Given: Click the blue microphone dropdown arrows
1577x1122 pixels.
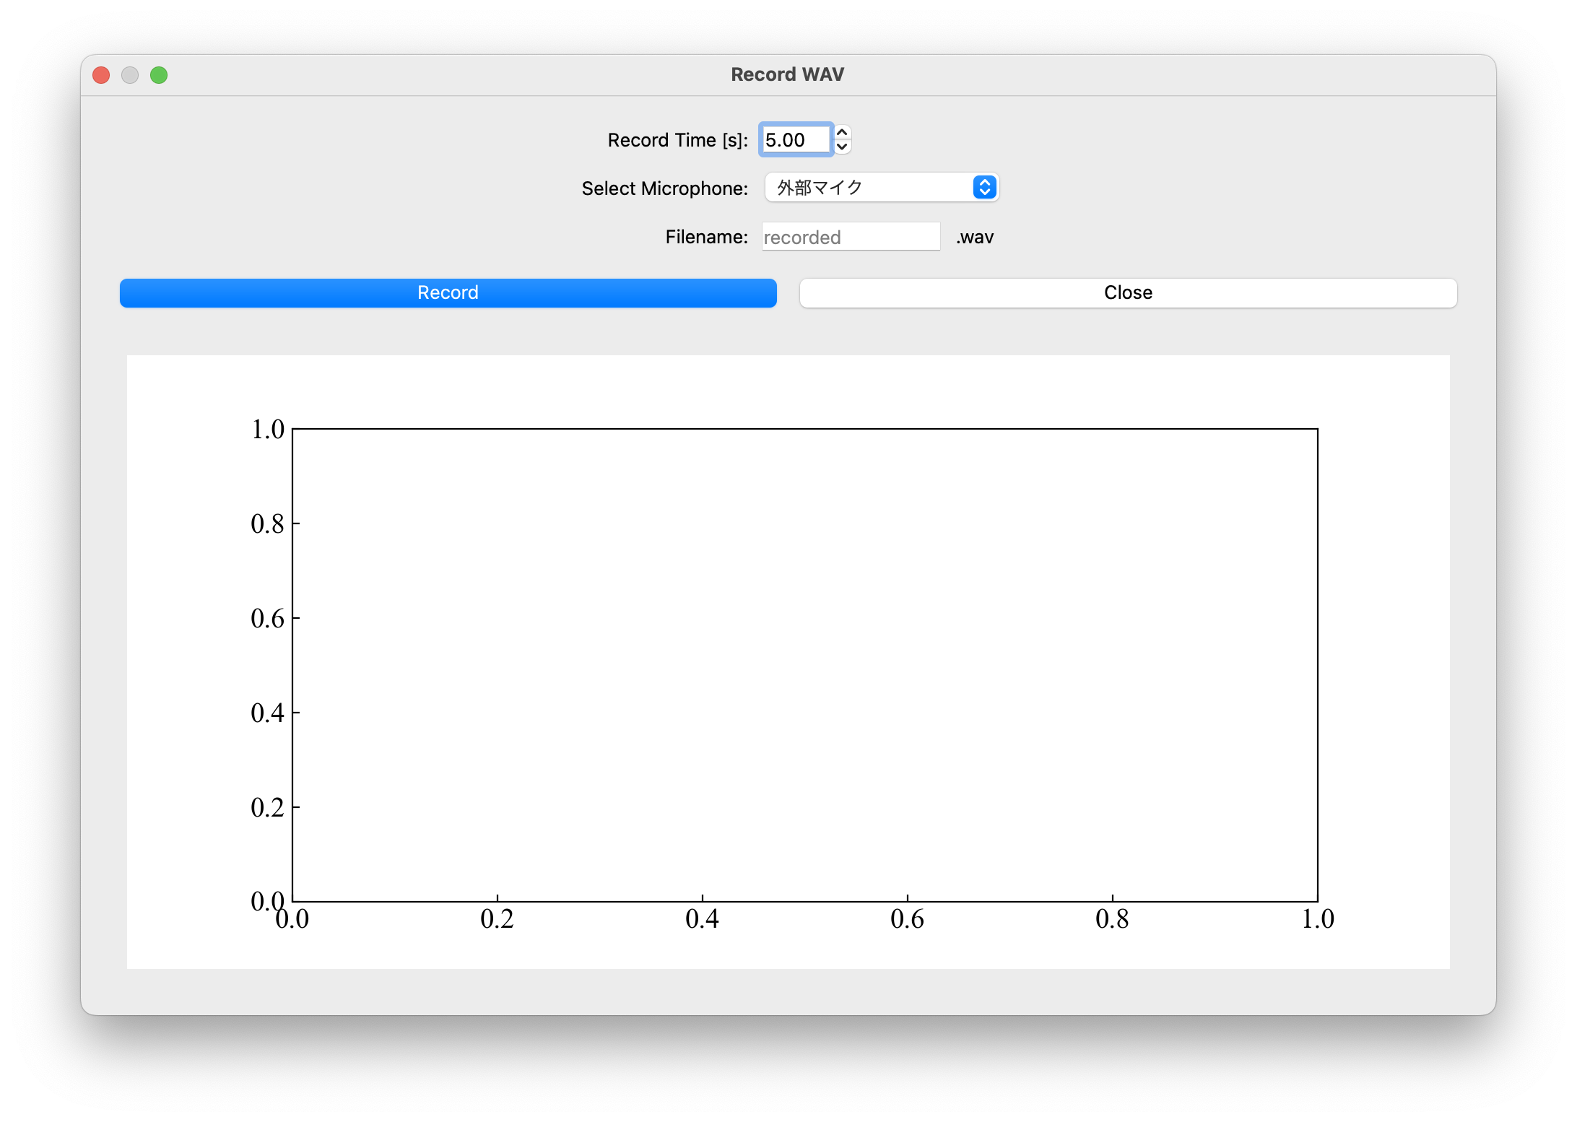Looking at the screenshot, I should (x=984, y=188).
